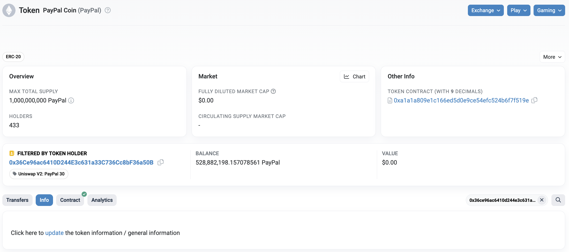
Task: Copy the token holder address
Action: [161, 162]
